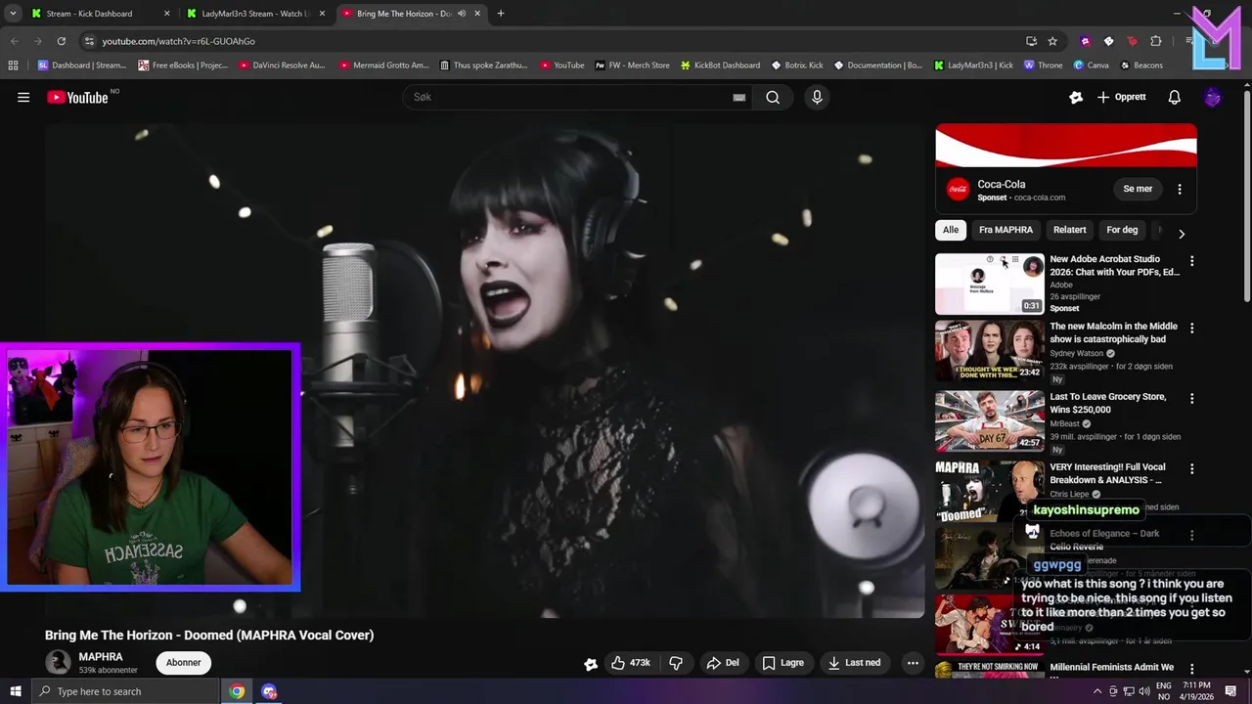Click the YouTube search input field
The height and width of the screenshot is (704, 1252).
tap(577, 97)
